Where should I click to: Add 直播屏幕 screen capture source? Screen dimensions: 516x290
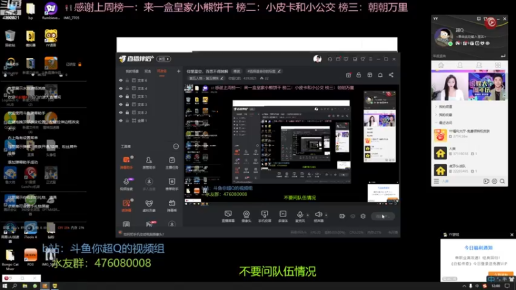[228, 217]
